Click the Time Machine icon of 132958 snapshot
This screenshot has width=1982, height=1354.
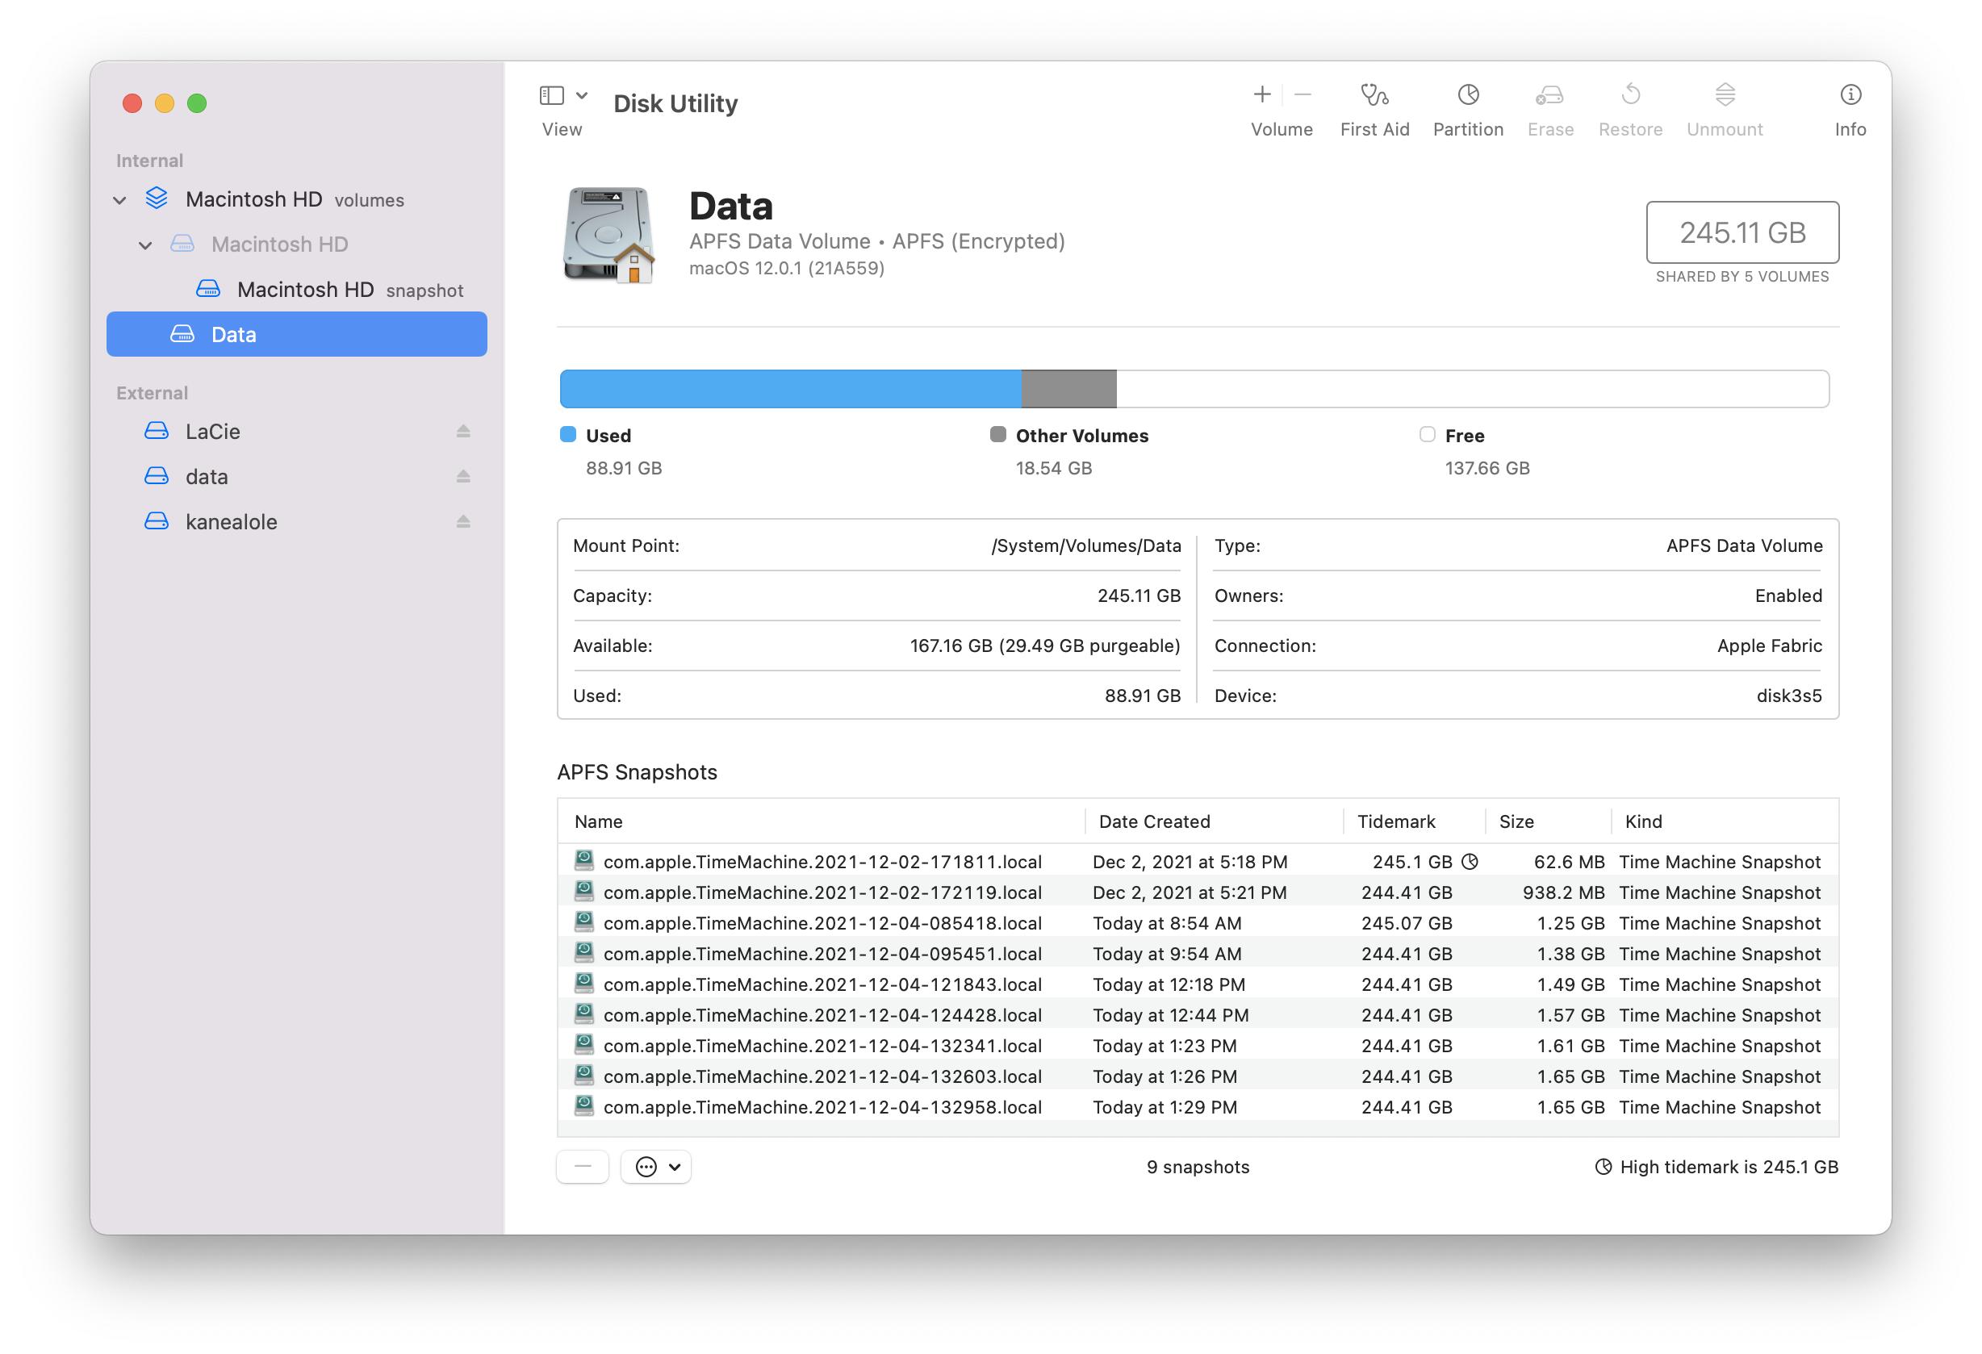coord(584,1106)
